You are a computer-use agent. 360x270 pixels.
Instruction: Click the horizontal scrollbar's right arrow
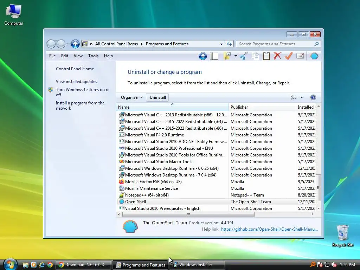312,214
